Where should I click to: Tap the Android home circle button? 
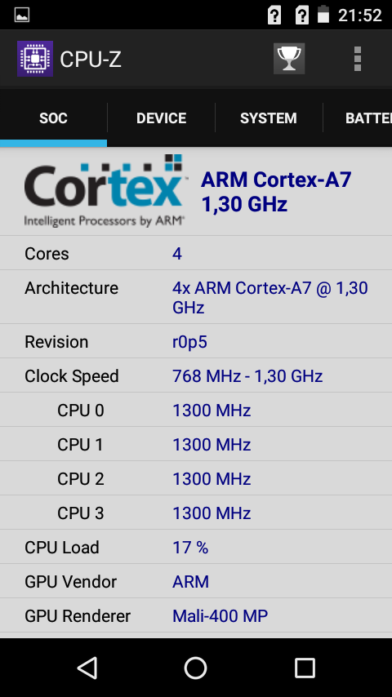[x=196, y=668]
